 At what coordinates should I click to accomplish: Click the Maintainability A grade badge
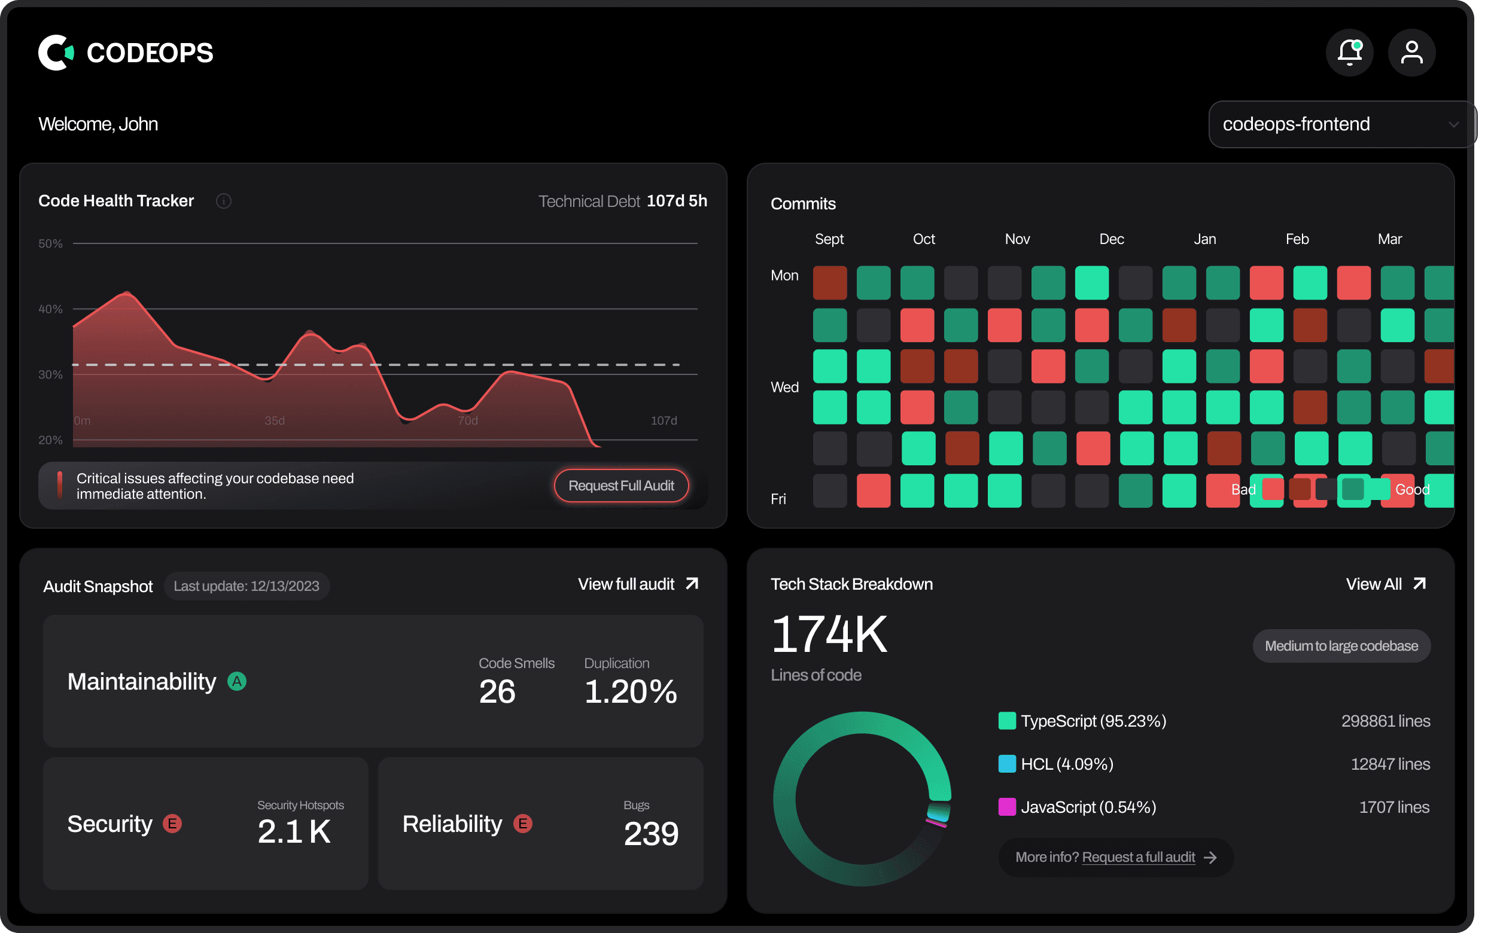pos(237,681)
